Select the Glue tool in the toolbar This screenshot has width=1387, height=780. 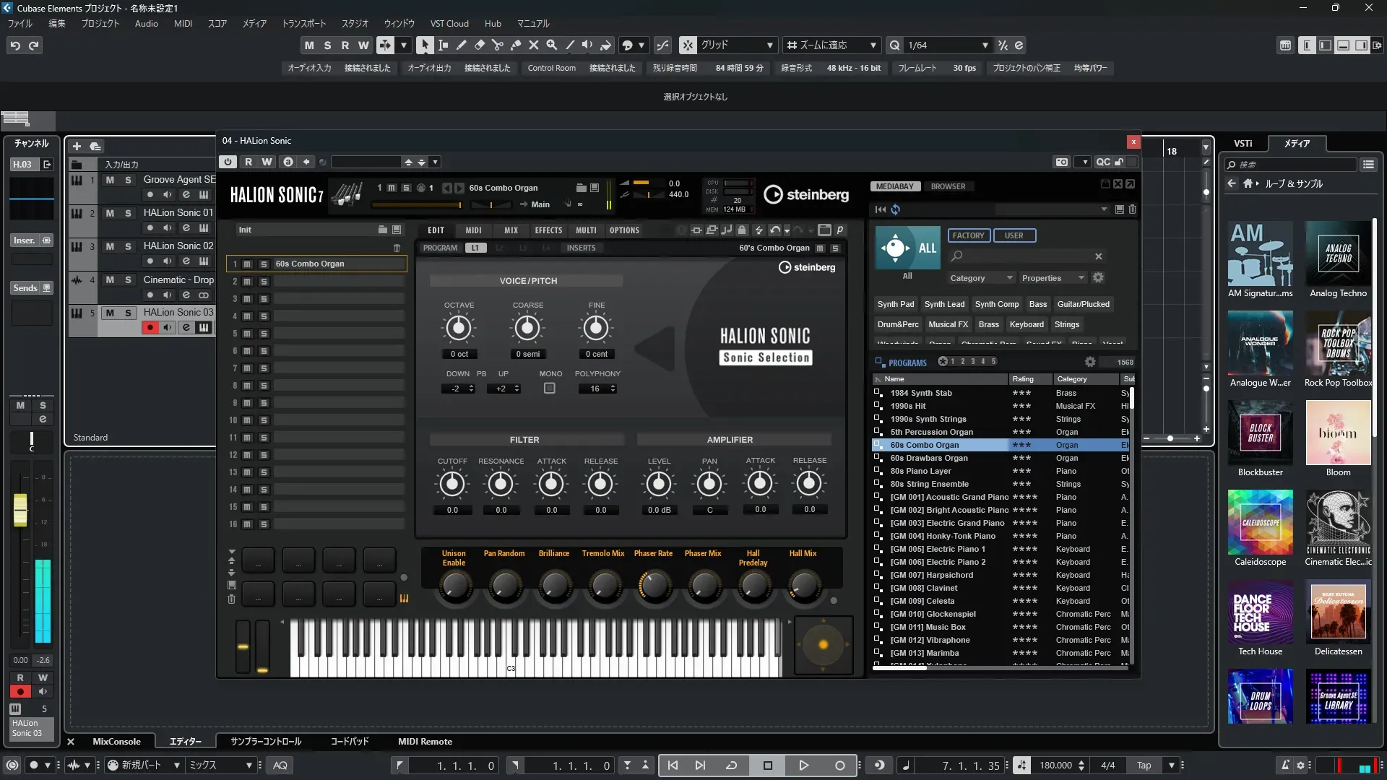point(516,45)
